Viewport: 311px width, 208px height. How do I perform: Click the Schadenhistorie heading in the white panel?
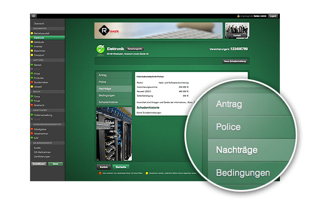coord(148,108)
